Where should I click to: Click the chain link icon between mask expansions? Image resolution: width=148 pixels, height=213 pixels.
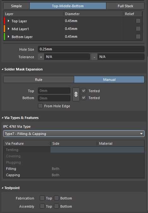(x=76, y=94)
